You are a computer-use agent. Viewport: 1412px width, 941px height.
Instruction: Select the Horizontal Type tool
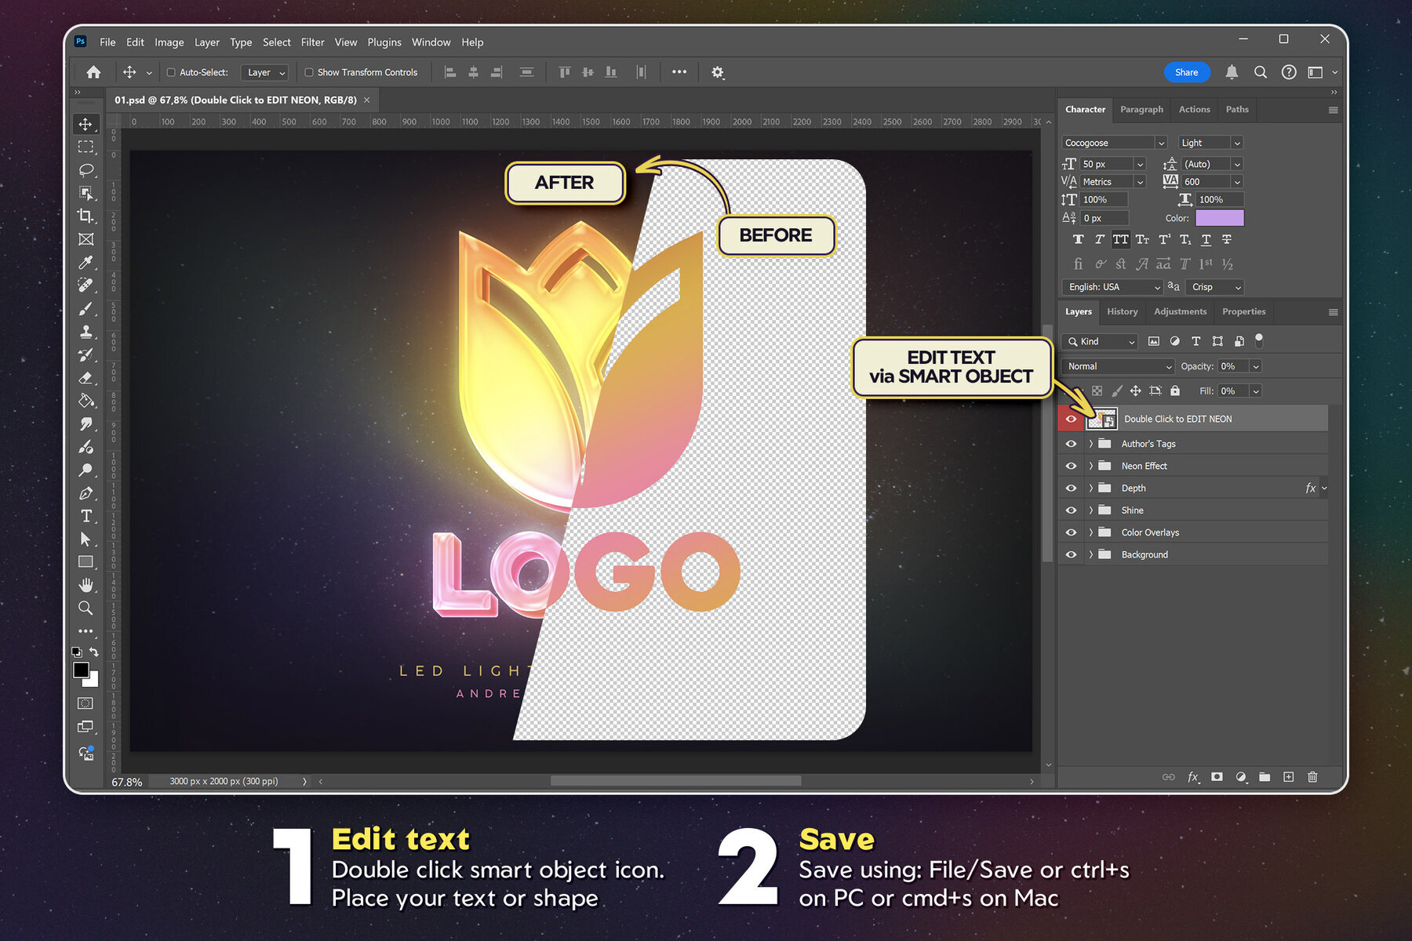point(86,516)
